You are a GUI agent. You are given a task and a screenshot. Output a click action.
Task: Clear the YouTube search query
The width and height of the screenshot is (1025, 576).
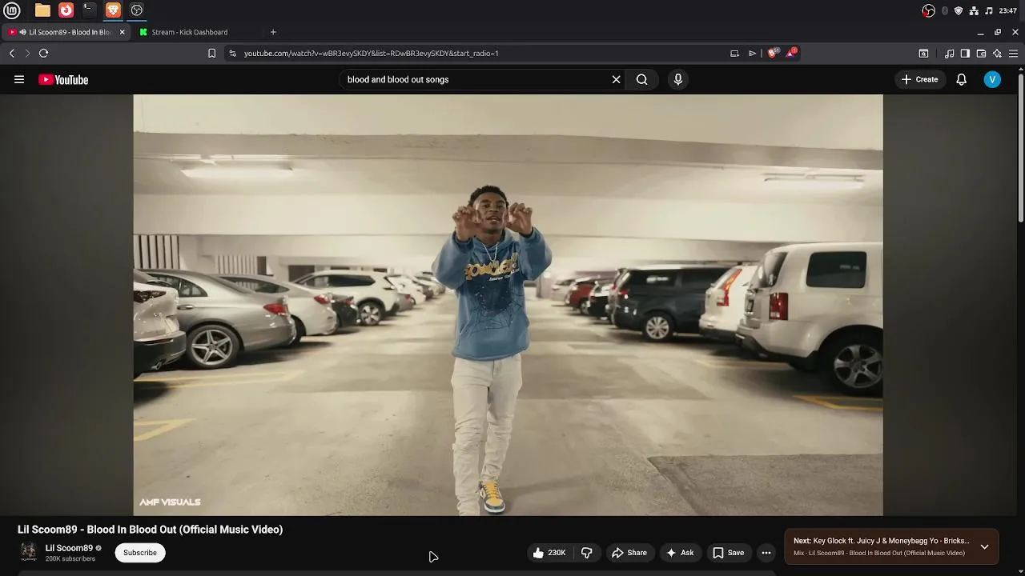[x=616, y=79]
